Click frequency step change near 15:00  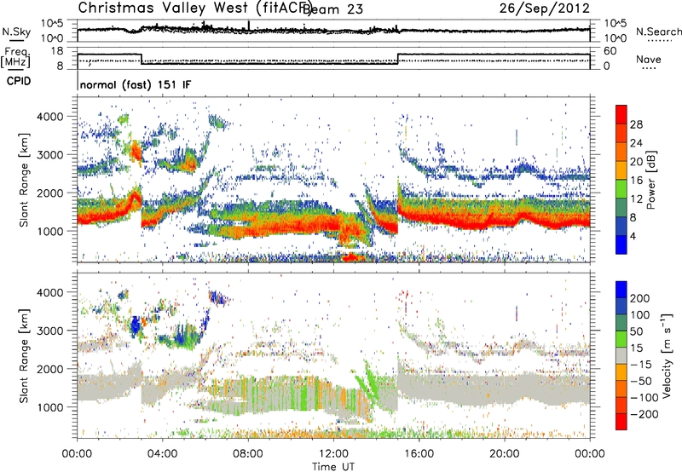pos(398,59)
